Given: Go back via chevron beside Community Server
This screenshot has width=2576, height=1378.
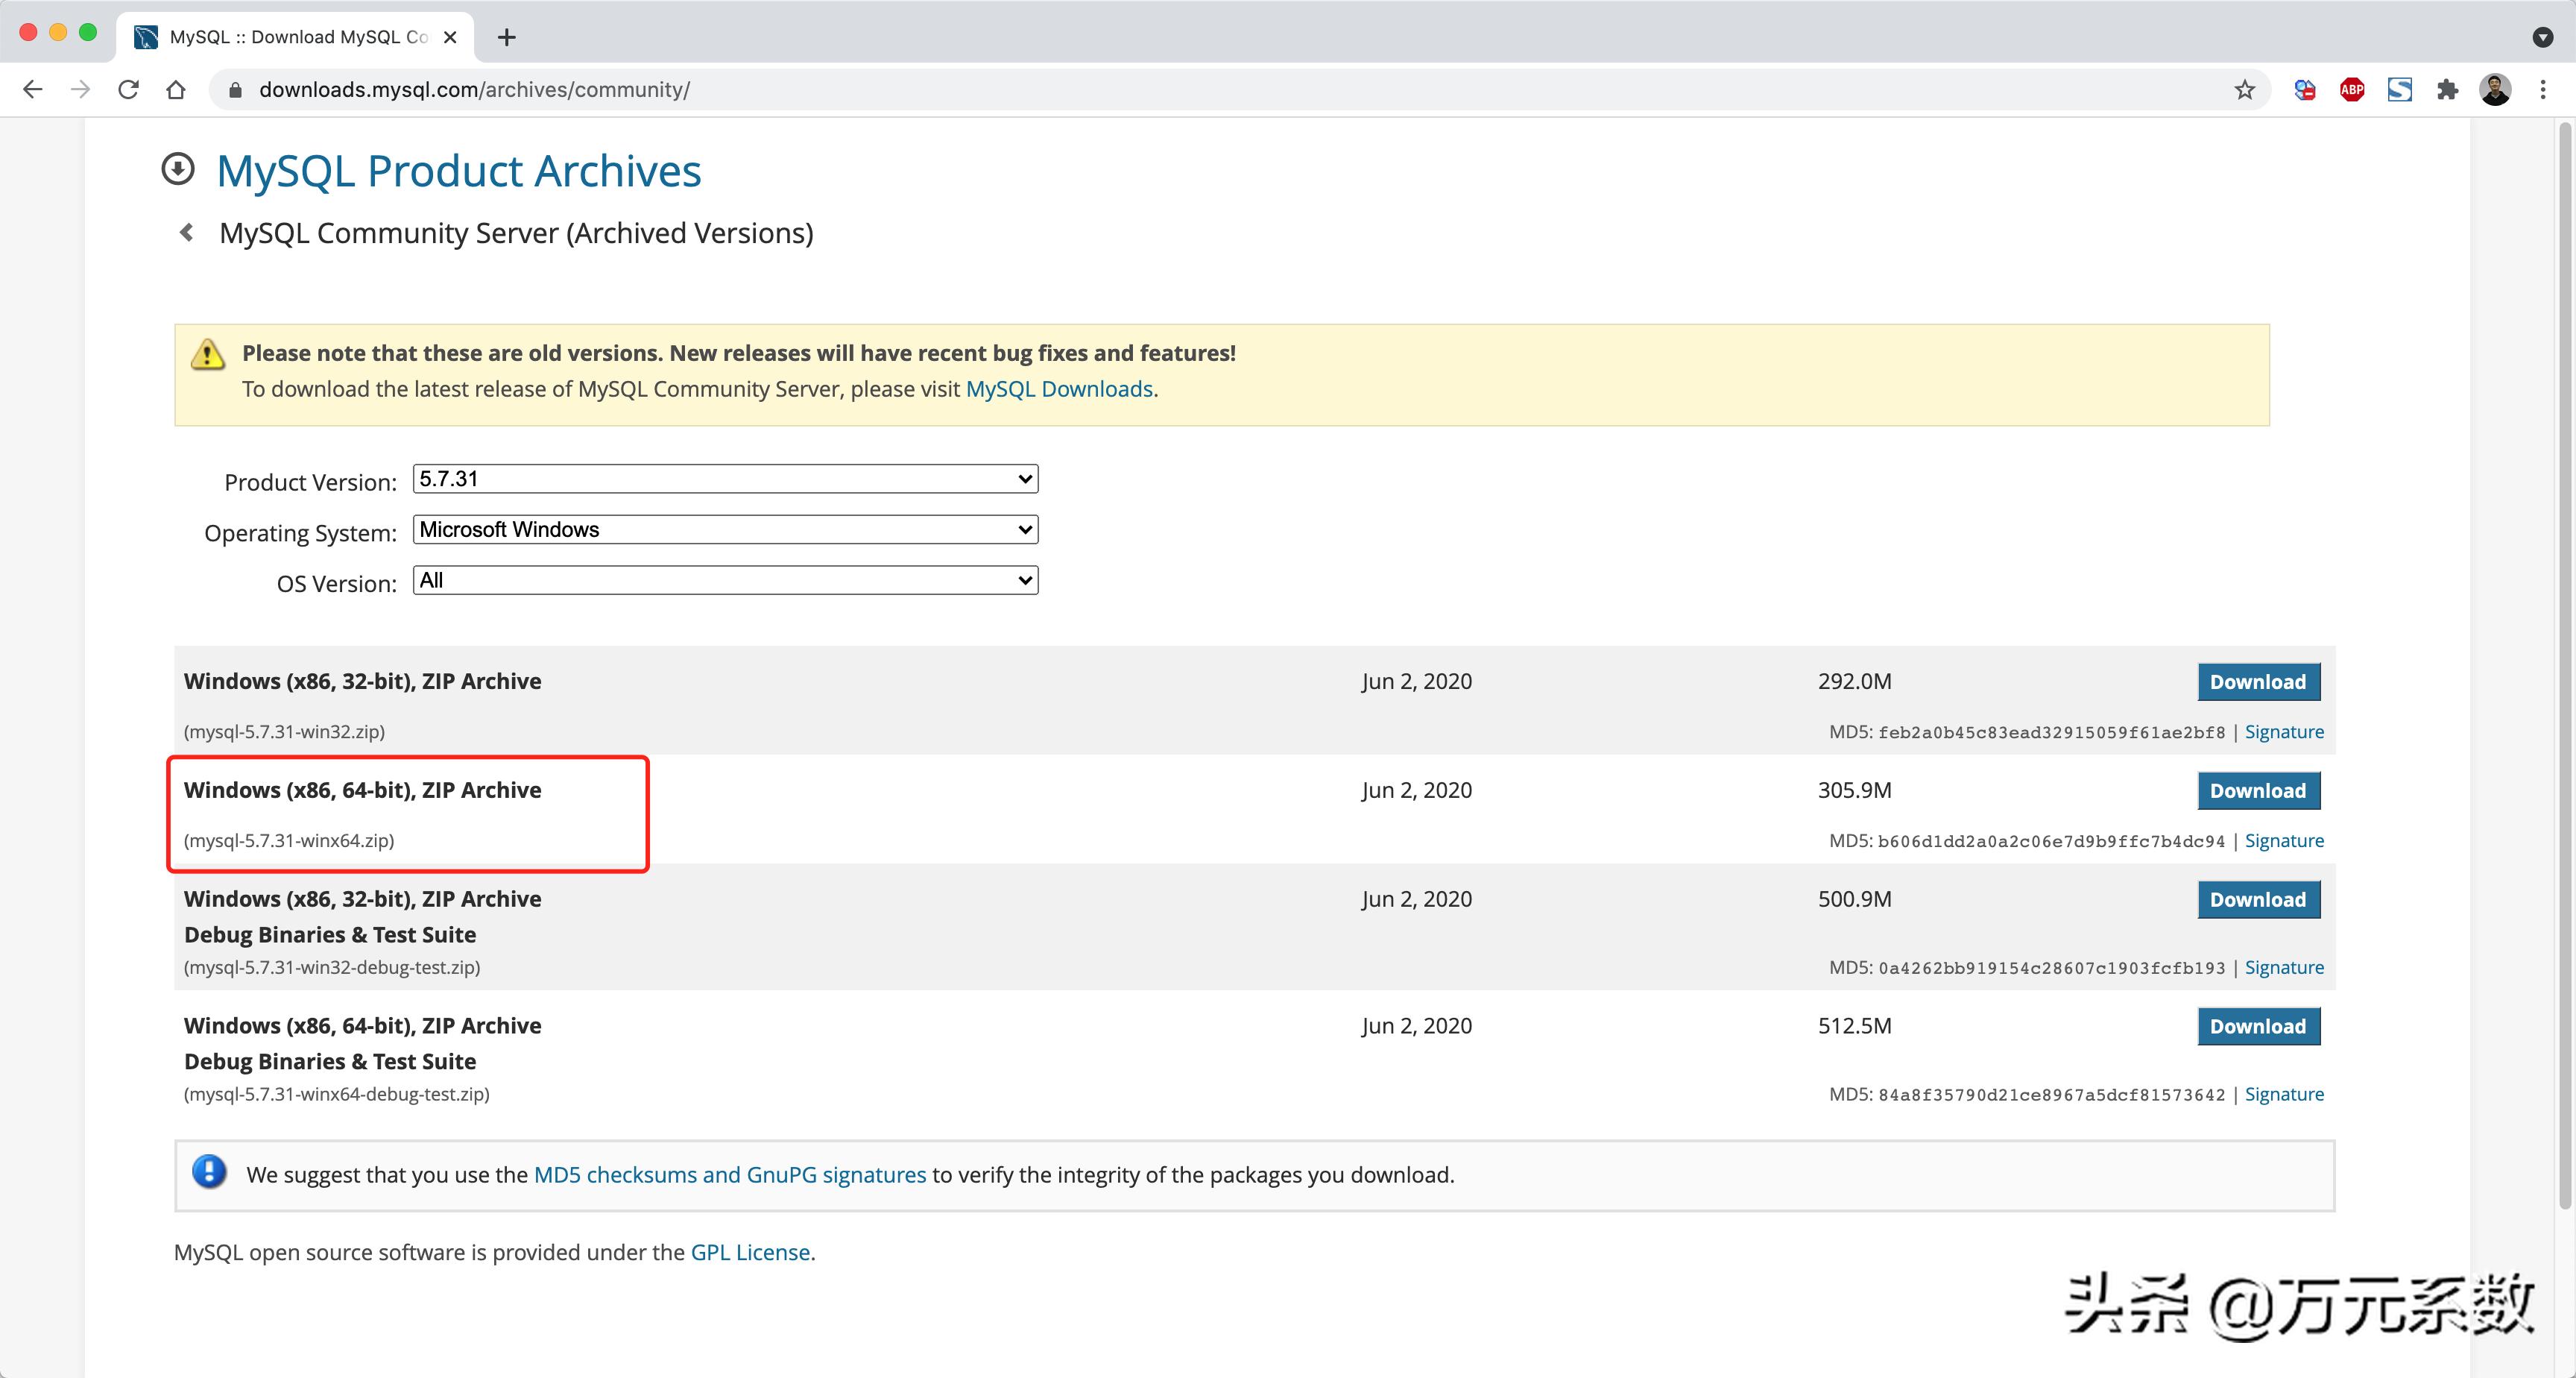Looking at the screenshot, I should point(187,233).
